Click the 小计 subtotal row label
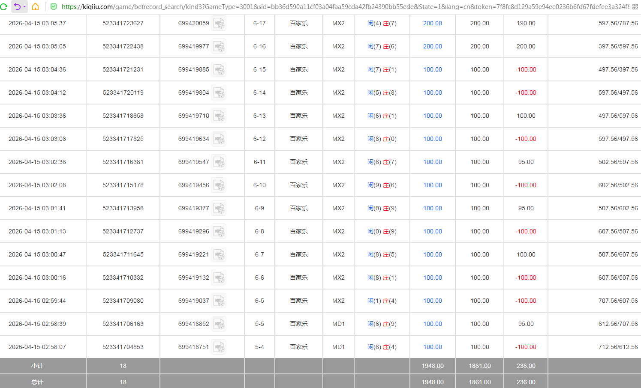This screenshot has width=641, height=388. tap(37, 366)
